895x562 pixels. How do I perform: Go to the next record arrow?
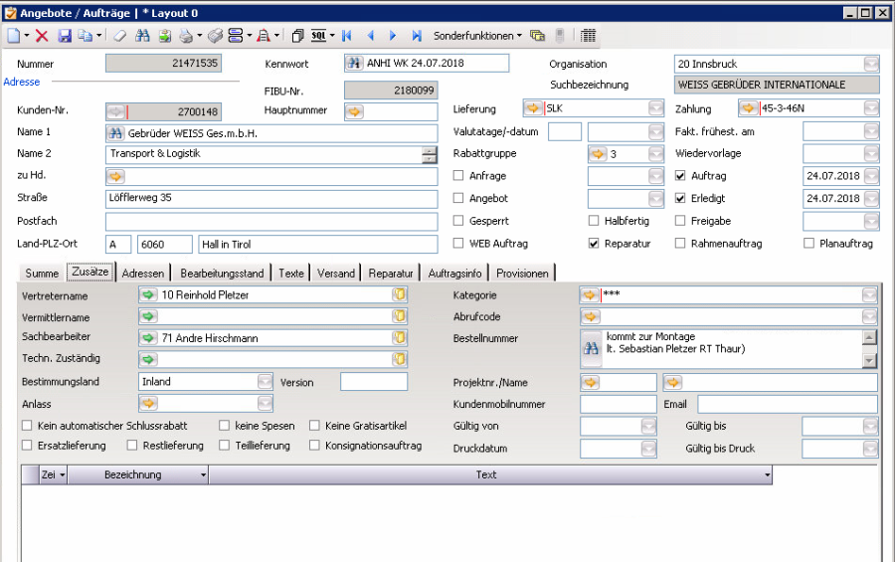pyautogui.click(x=393, y=36)
